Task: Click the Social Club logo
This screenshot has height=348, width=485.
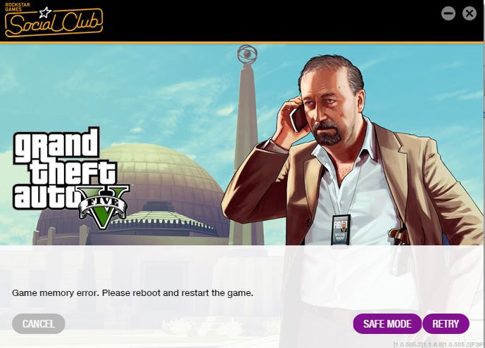Action: (53, 20)
